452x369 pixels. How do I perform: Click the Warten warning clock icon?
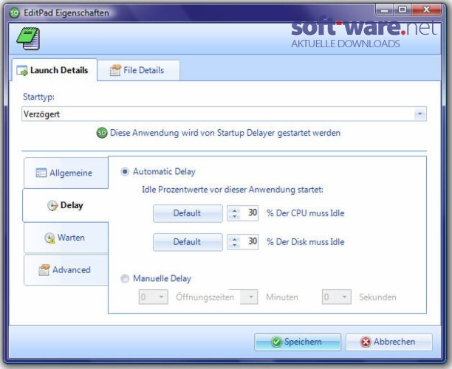[49, 238]
